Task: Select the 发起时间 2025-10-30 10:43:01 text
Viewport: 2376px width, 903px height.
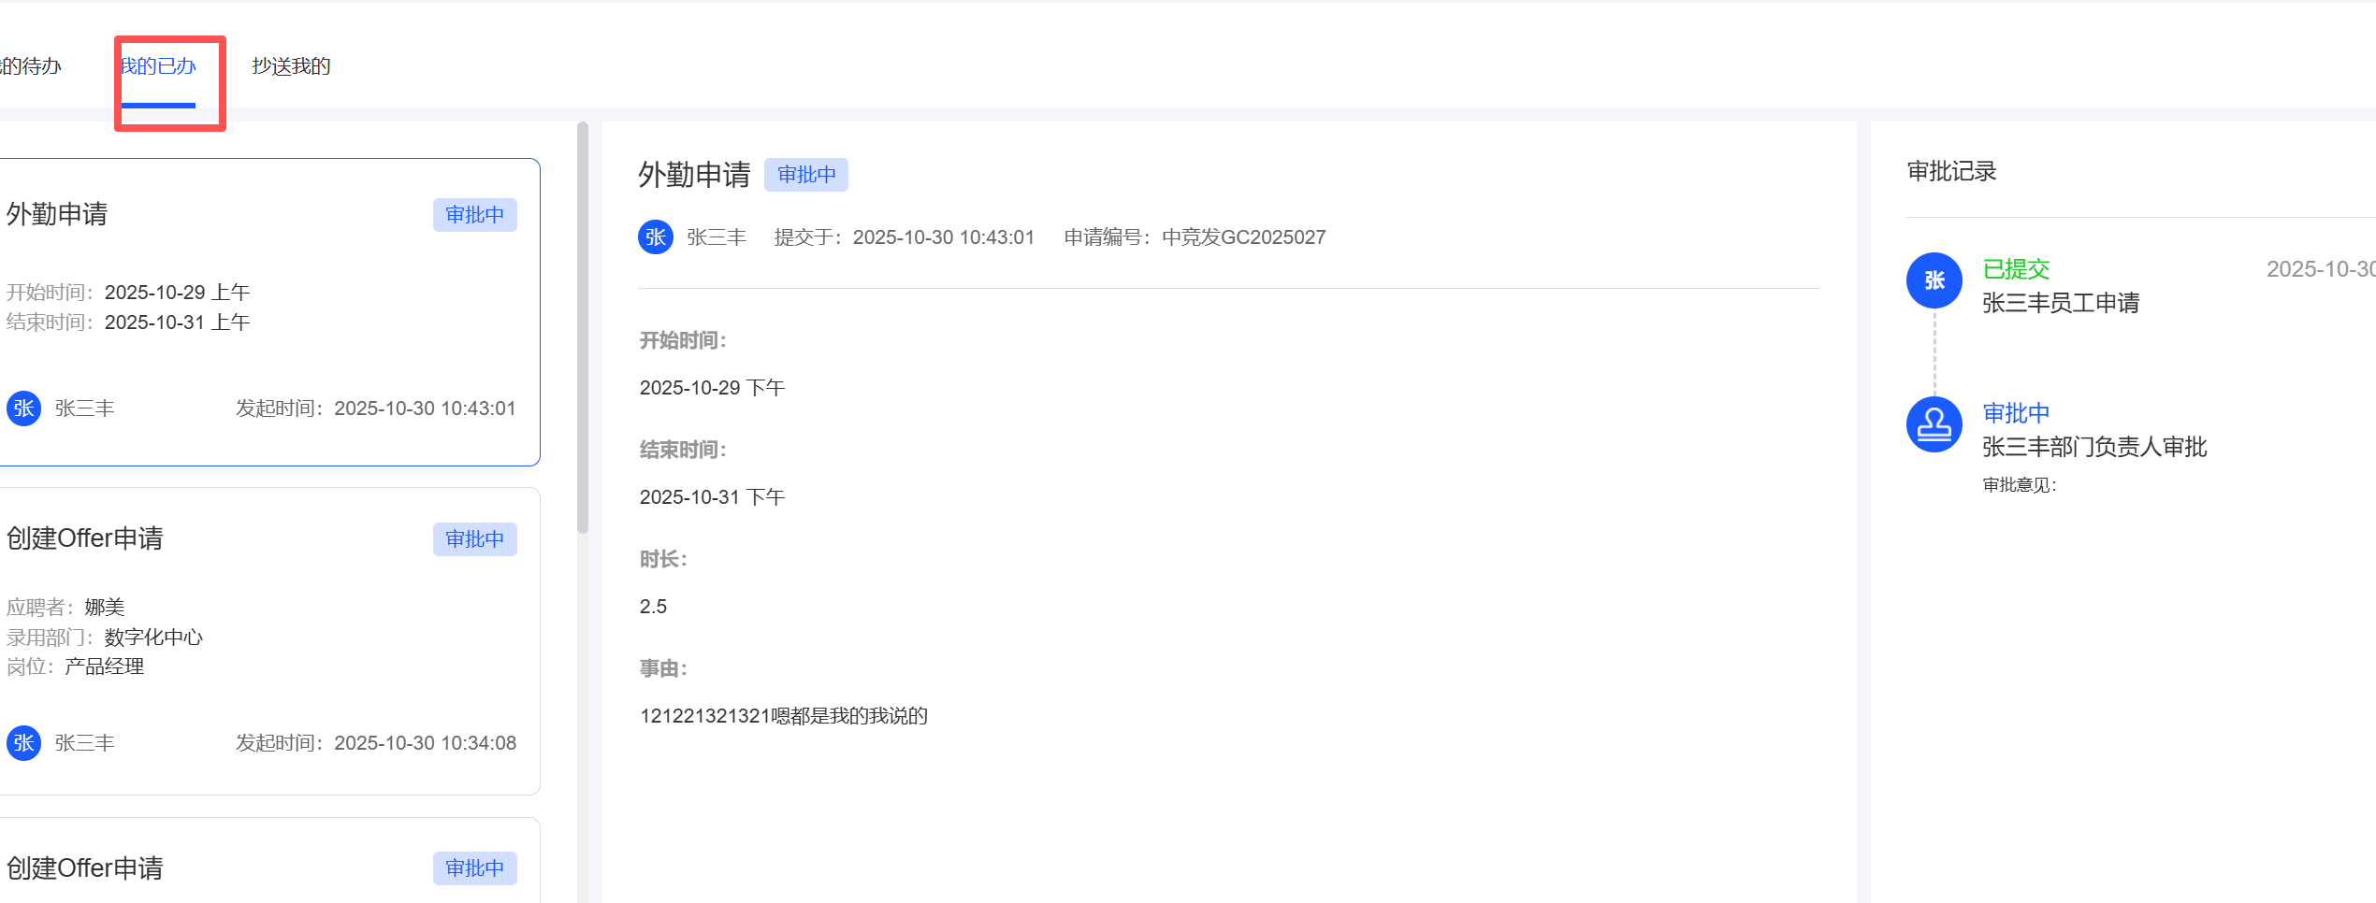Action: tap(376, 408)
